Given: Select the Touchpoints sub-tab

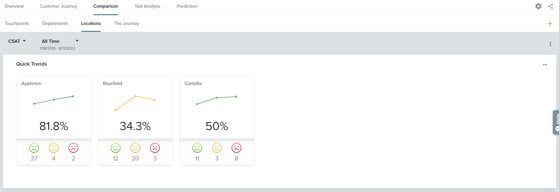Looking at the screenshot, I should click(x=17, y=23).
